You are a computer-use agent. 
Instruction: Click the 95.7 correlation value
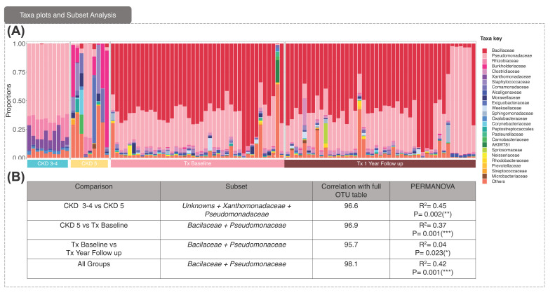[x=351, y=245]
